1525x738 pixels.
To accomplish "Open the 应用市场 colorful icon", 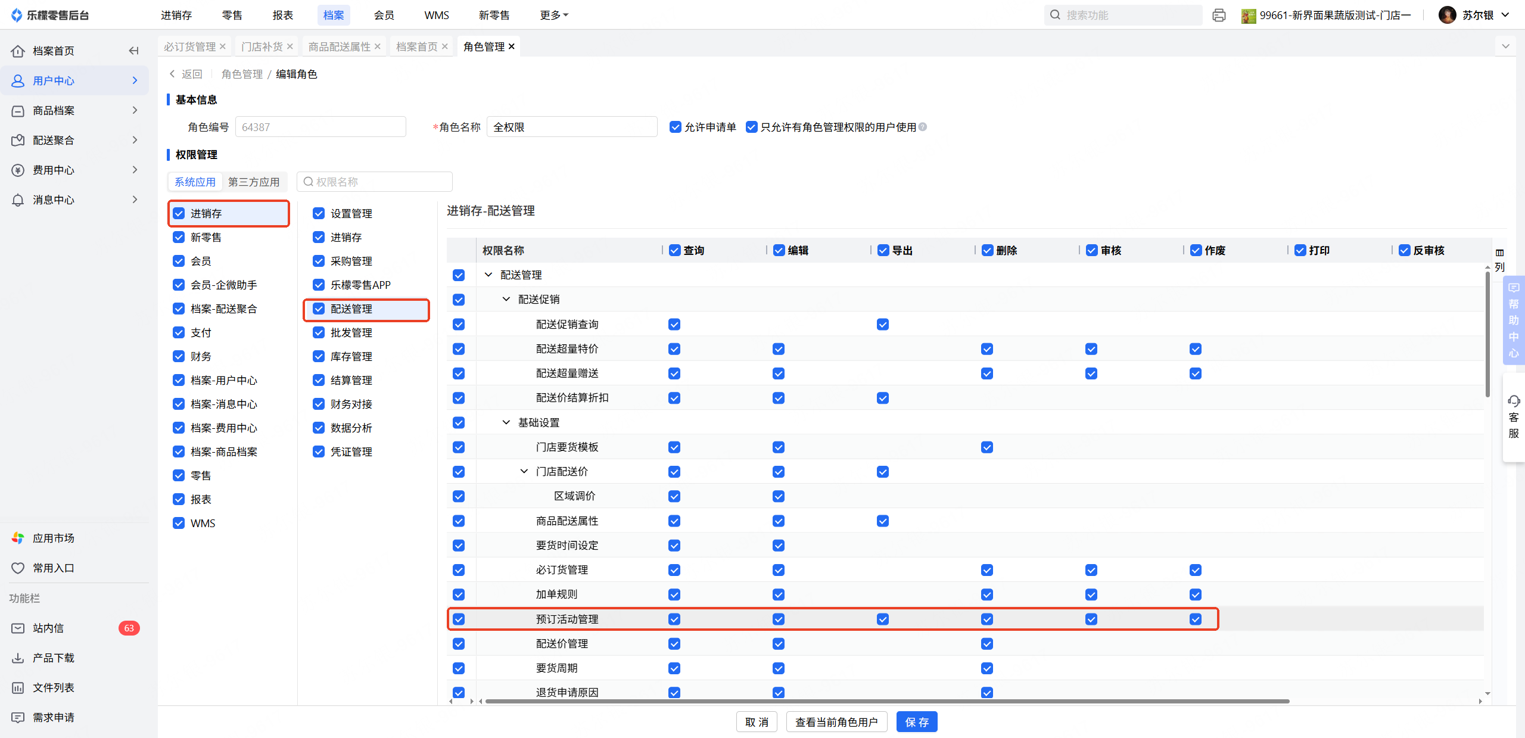I will click(x=18, y=538).
